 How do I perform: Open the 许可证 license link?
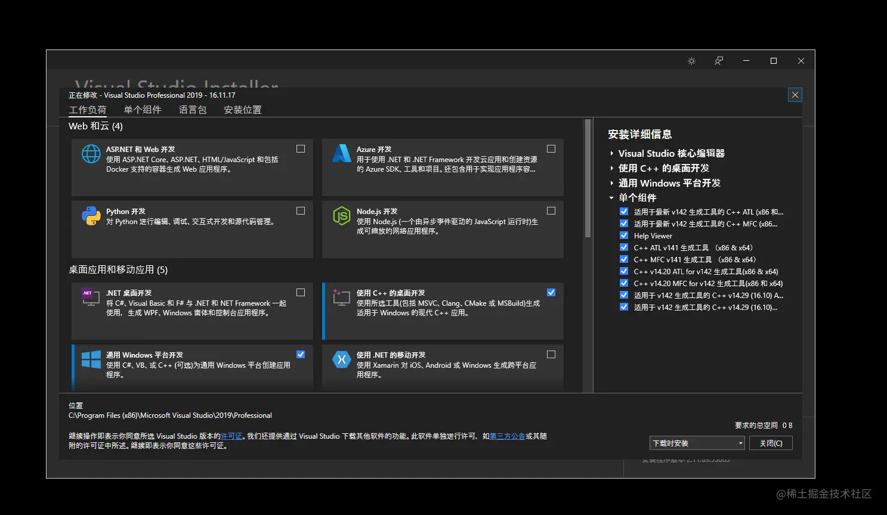tap(231, 436)
